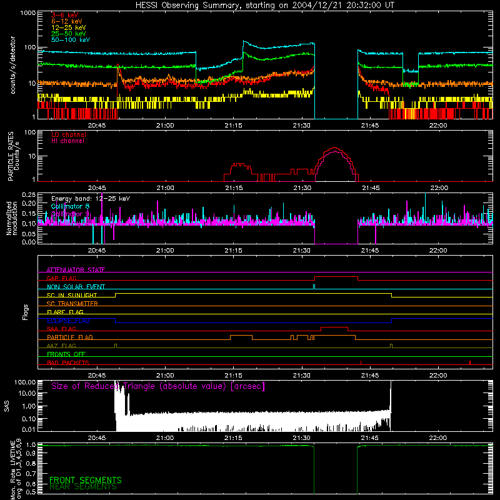The width and height of the screenshot is (500, 500).
Task: Click the HI channel legend label
Action: pyautogui.click(x=67, y=141)
